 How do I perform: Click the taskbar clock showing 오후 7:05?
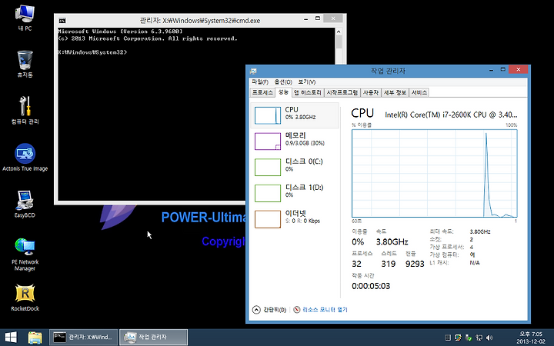tap(531, 338)
